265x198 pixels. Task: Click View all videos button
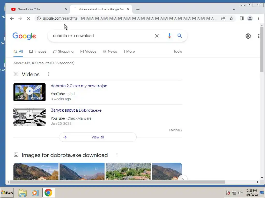tap(98, 137)
